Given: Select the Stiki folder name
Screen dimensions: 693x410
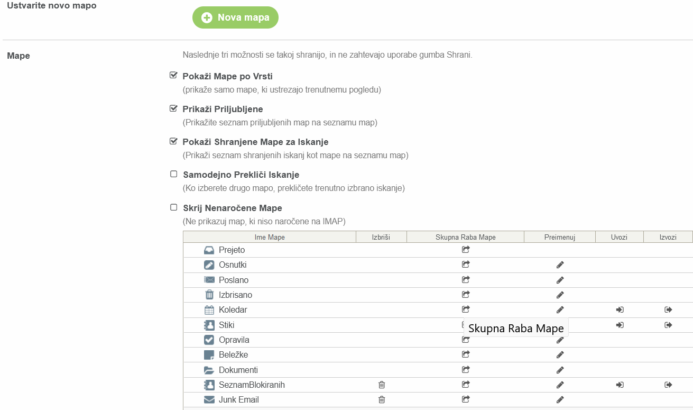Looking at the screenshot, I should coord(227,325).
